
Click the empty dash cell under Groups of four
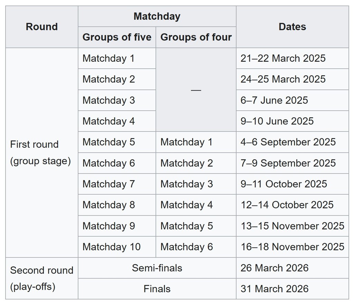[x=196, y=90]
